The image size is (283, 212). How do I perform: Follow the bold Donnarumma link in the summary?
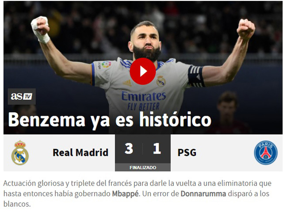203,194
